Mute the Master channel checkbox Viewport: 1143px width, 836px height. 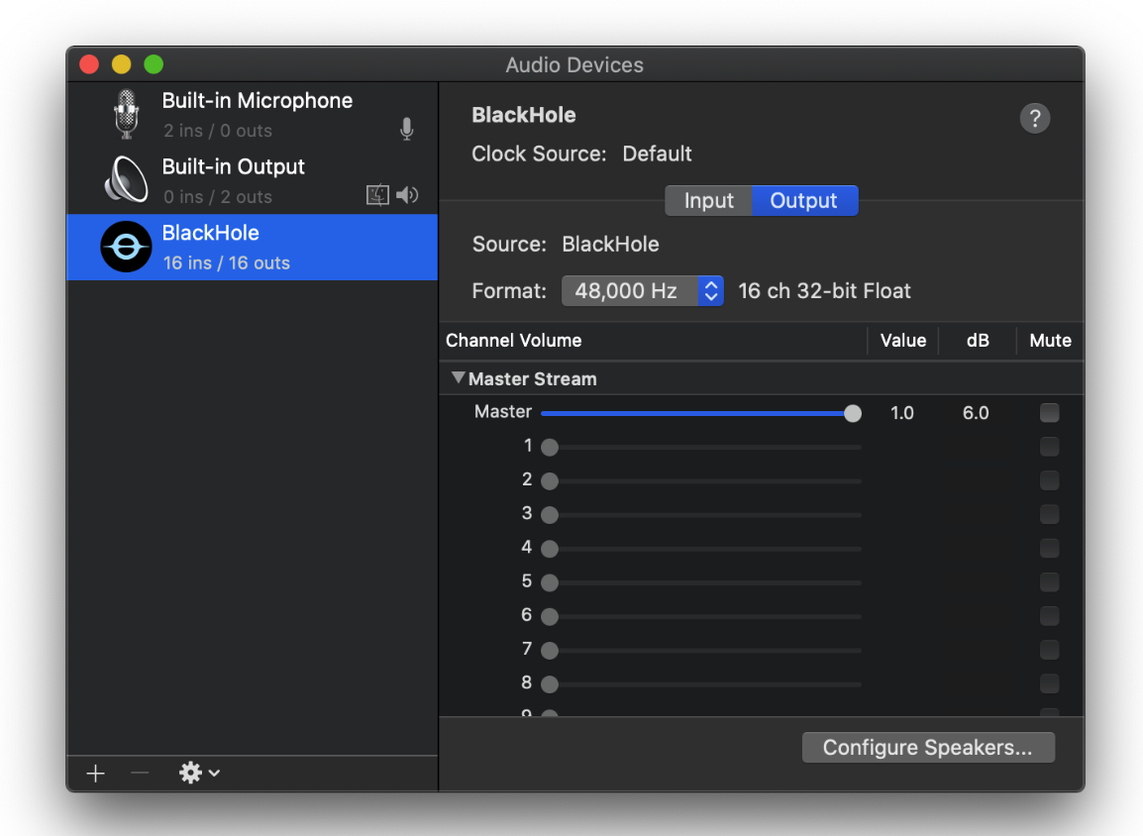[1049, 413]
